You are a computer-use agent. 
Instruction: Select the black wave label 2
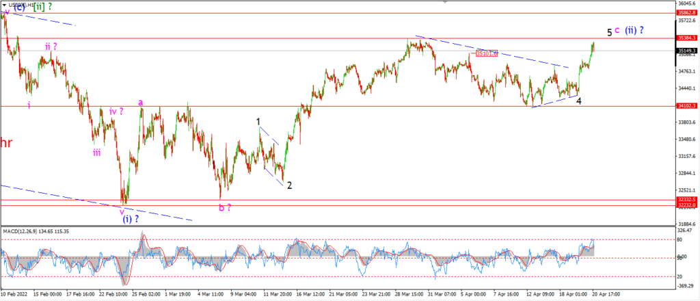pyautogui.click(x=289, y=185)
